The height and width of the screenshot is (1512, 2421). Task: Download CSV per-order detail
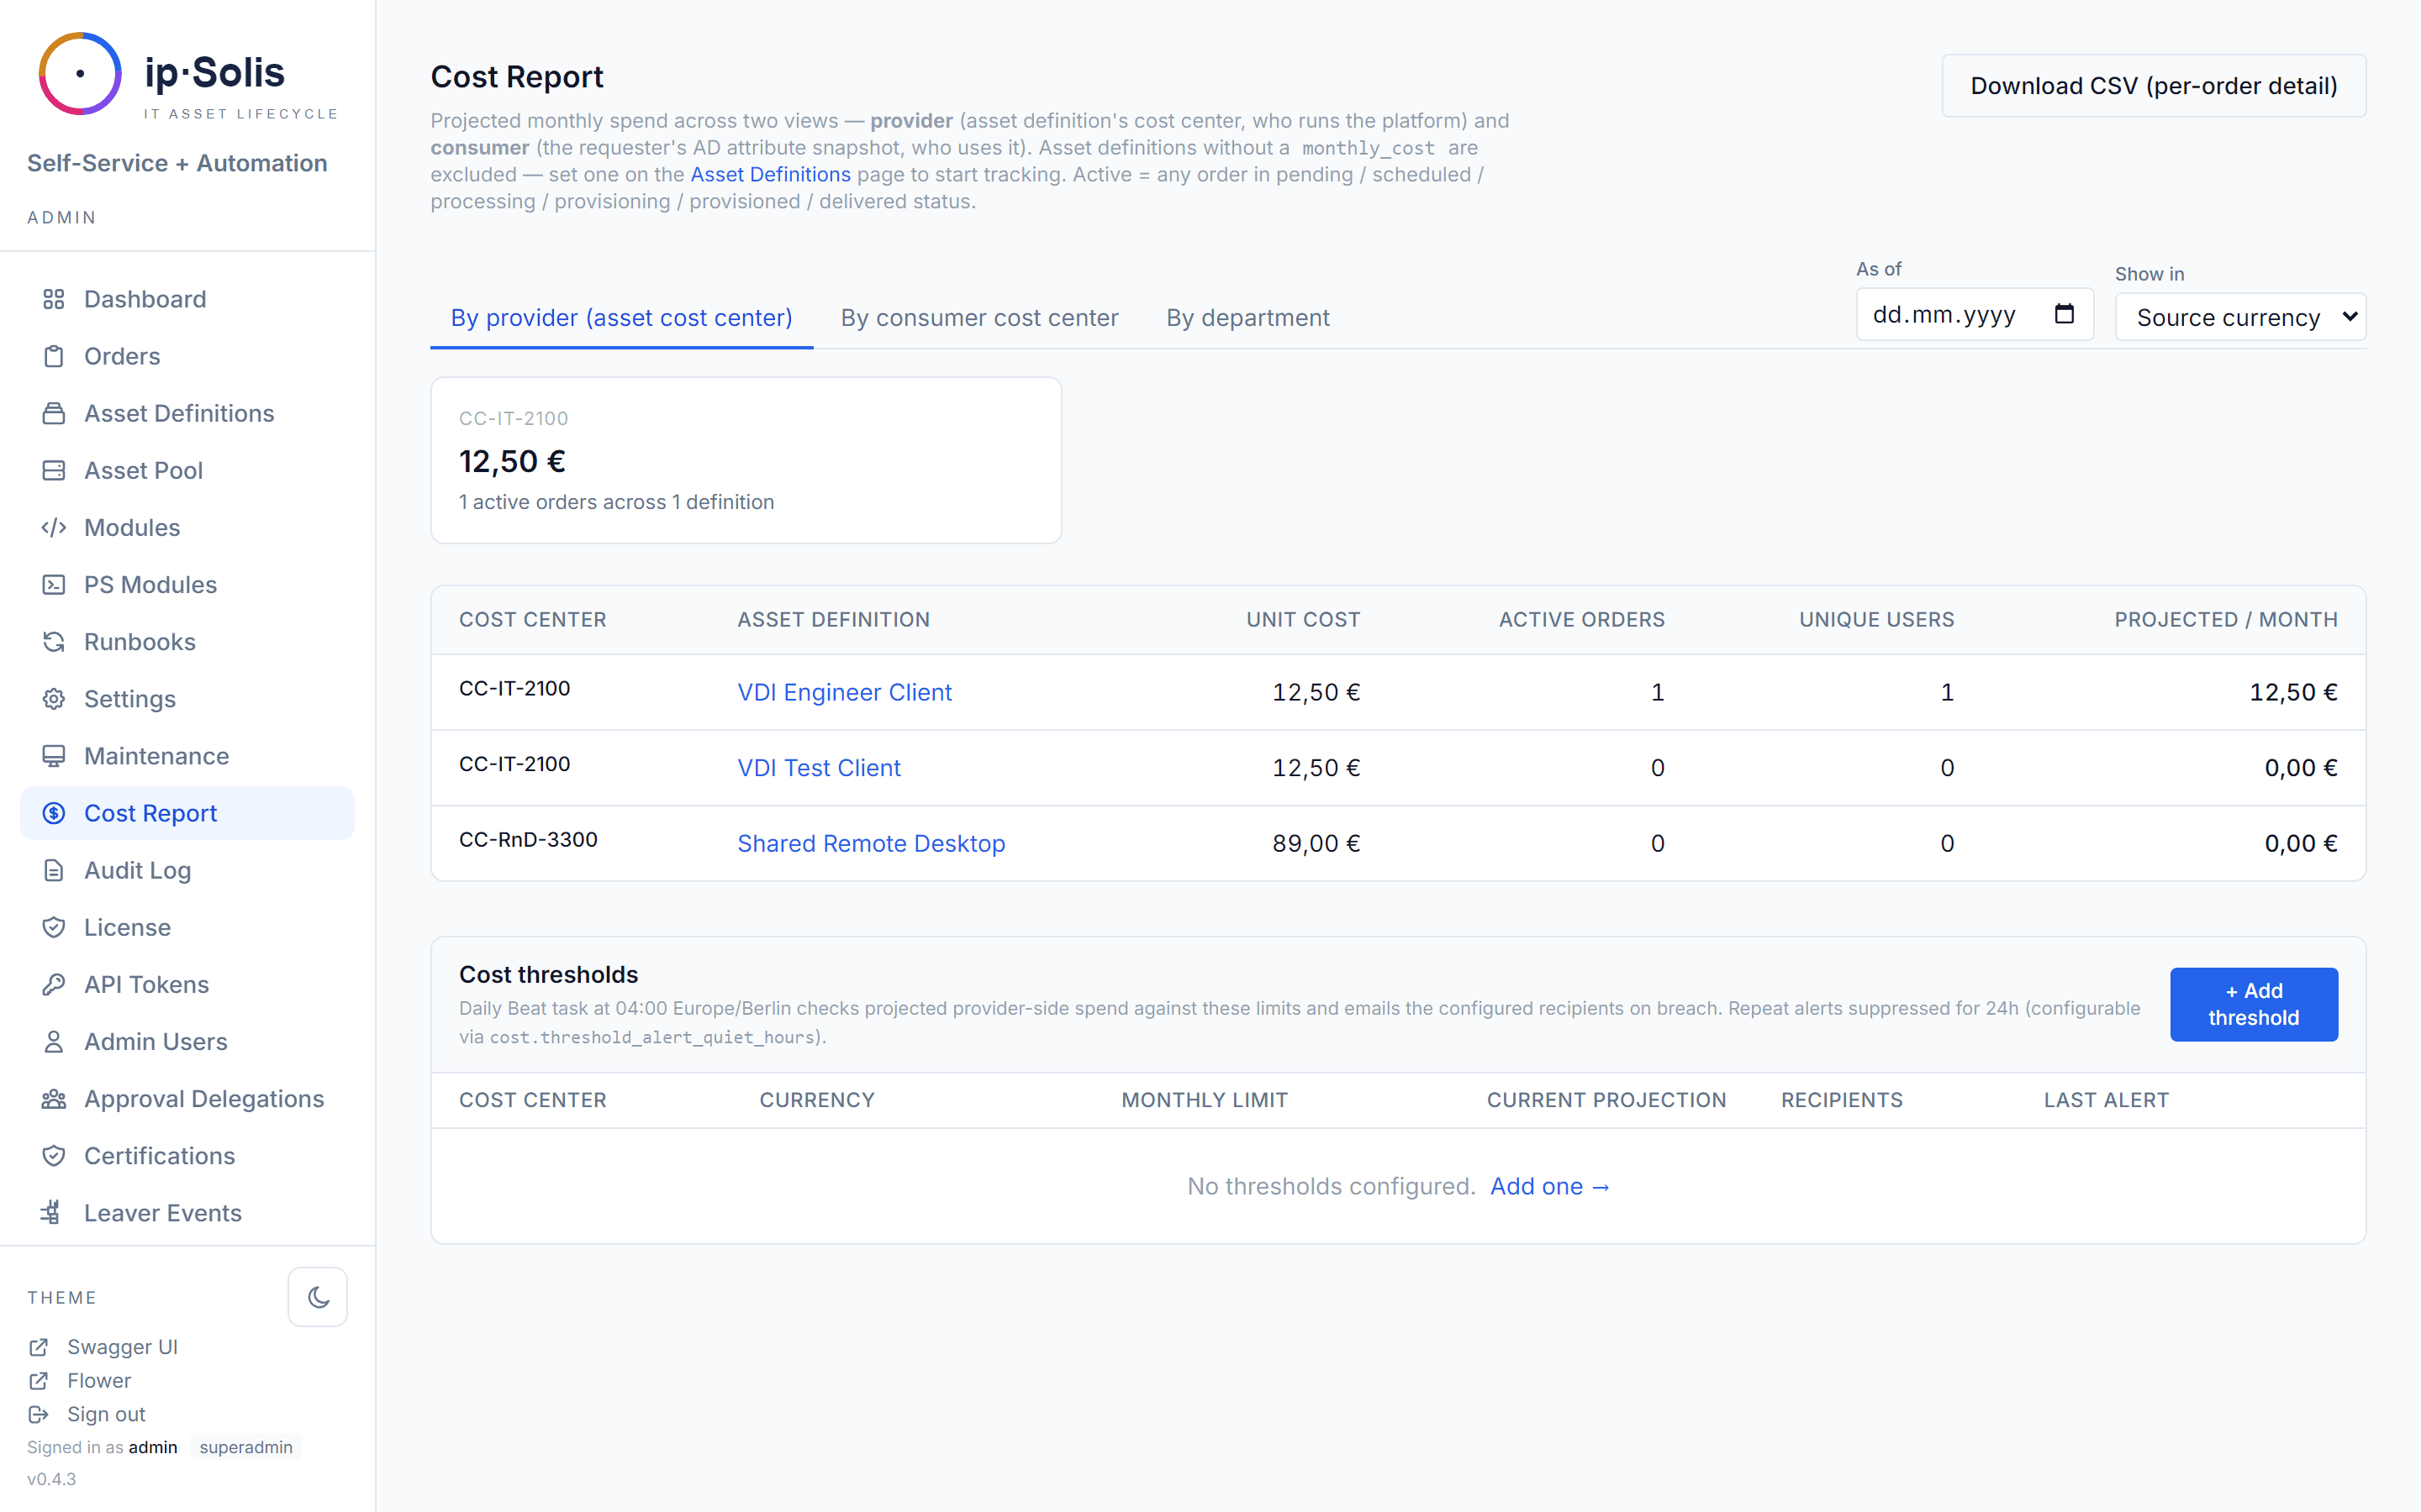[x=2154, y=86]
